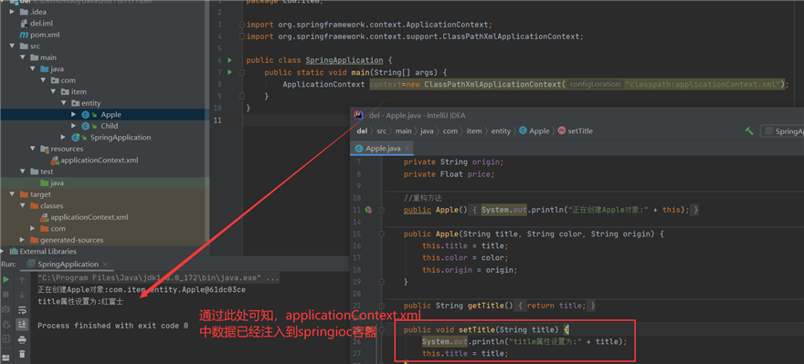The image size is (804, 364).
Task: Click 'entity' in the breadcrumb bar
Action: (501, 131)
